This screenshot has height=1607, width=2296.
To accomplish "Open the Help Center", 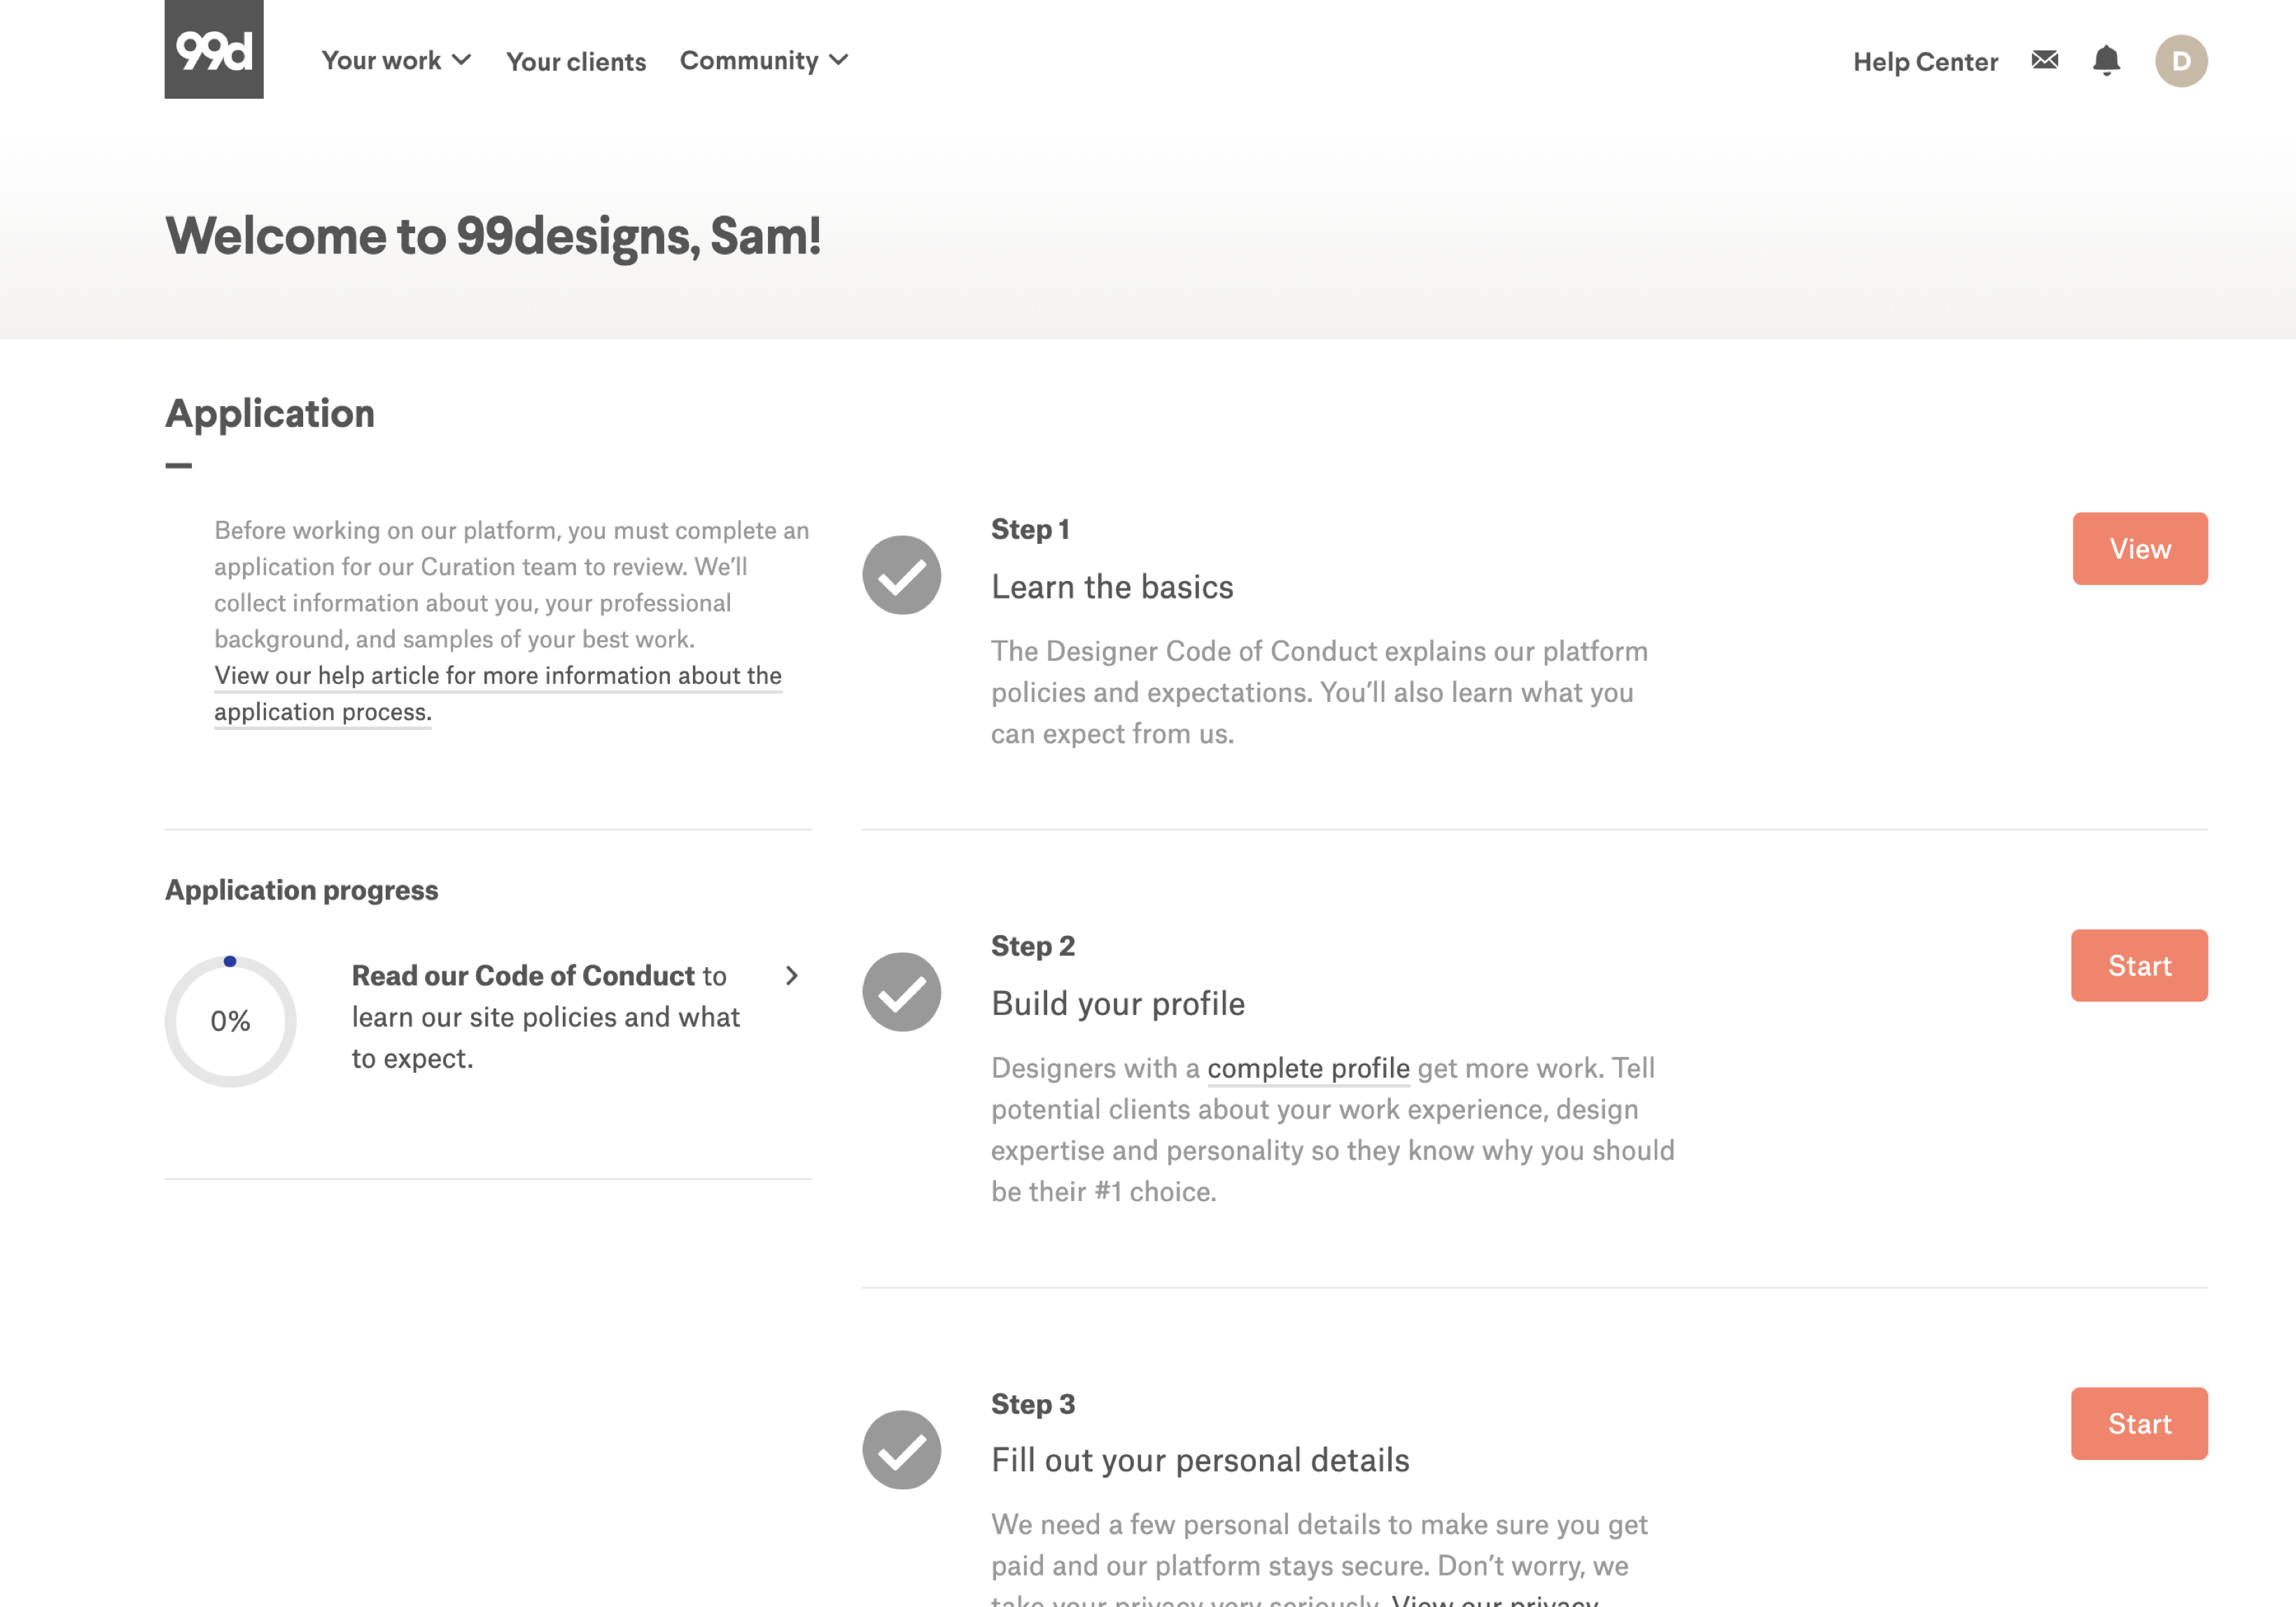I will pos(1925,61).
